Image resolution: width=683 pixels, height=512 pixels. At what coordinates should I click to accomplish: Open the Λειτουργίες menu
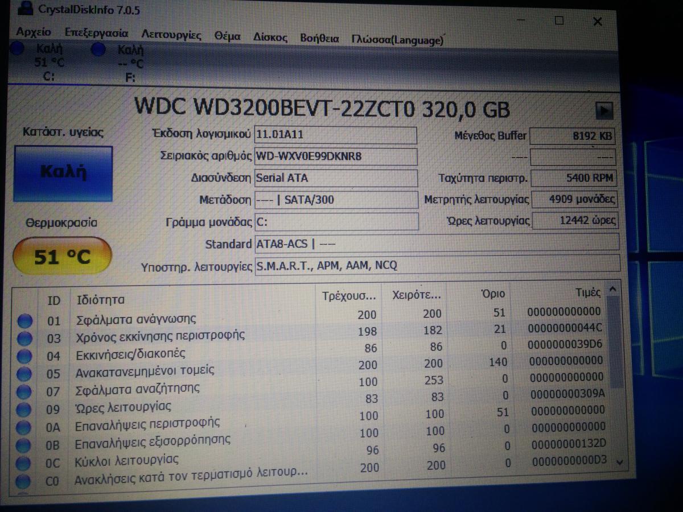[171, 35]
